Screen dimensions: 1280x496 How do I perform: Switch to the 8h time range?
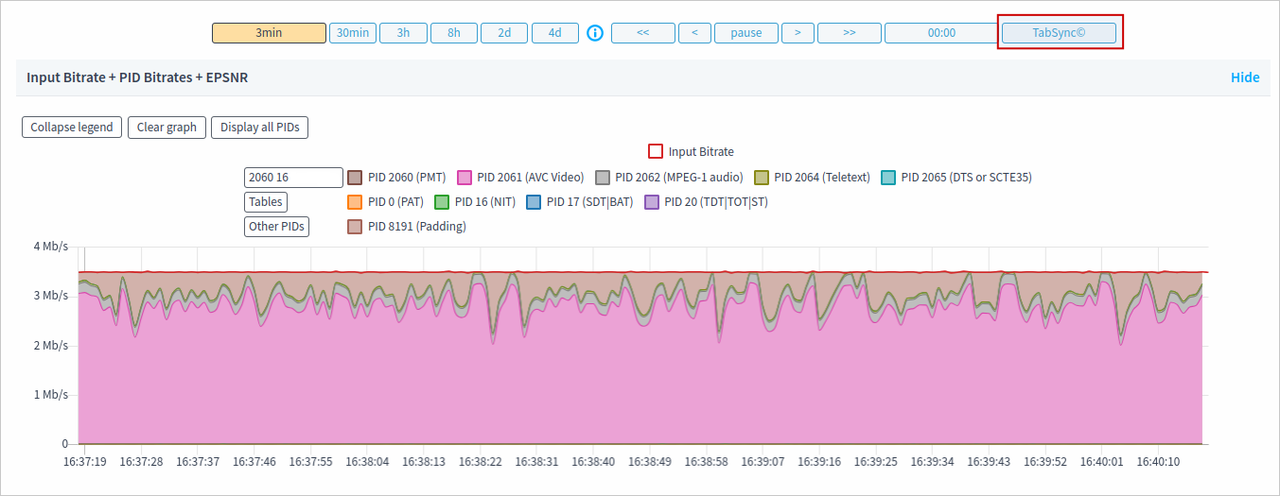pos(454,33)
